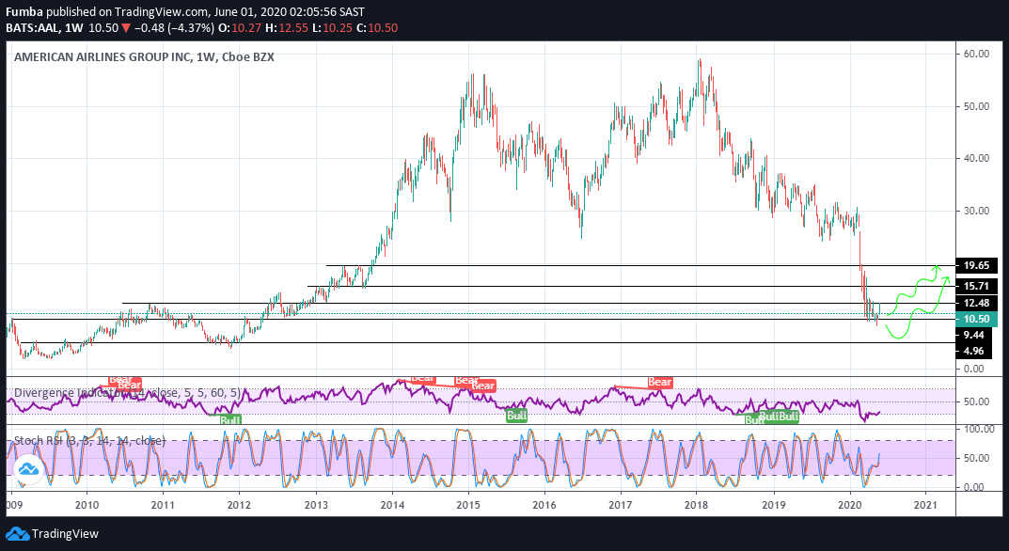Click the 12.48 price level label
This screenshot has height=551, width=1009.
976,303
